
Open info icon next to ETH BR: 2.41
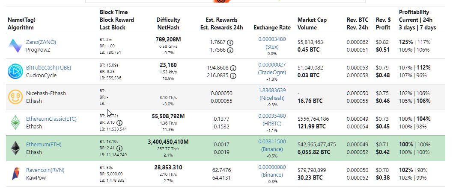[119, 148]
